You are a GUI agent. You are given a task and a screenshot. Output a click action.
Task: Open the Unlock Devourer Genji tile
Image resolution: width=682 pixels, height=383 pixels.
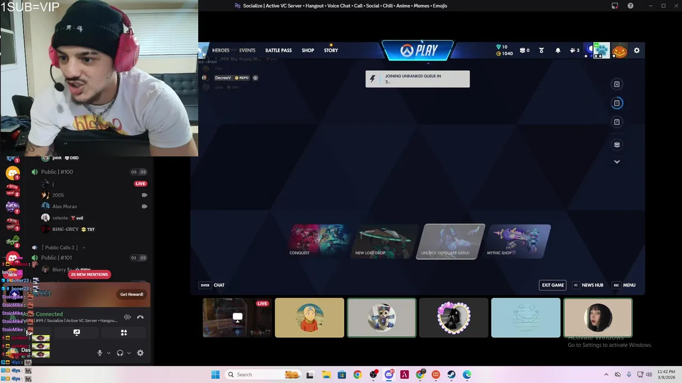point(451,241)
